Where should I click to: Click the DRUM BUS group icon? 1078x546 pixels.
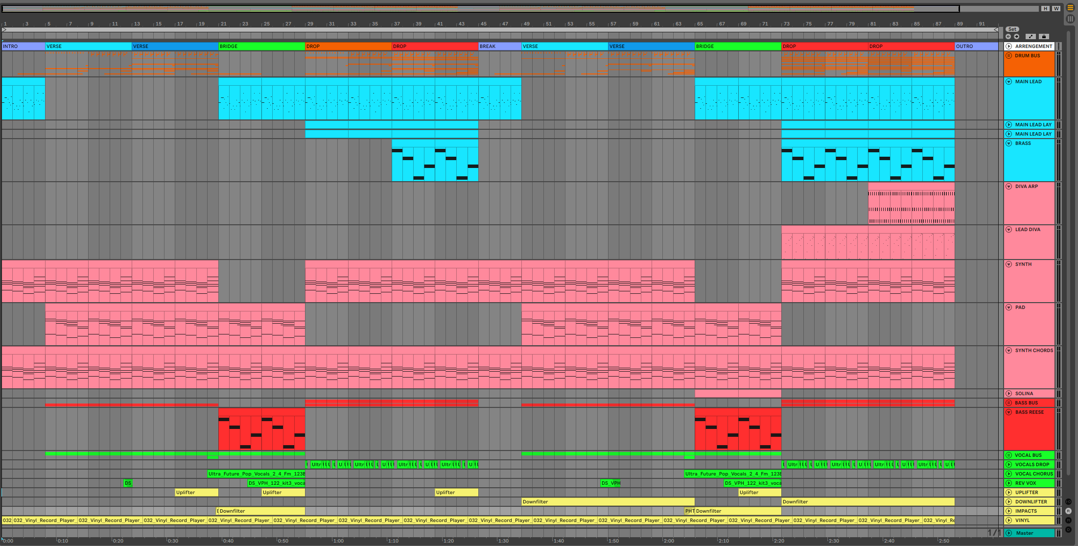point(1008,56)
